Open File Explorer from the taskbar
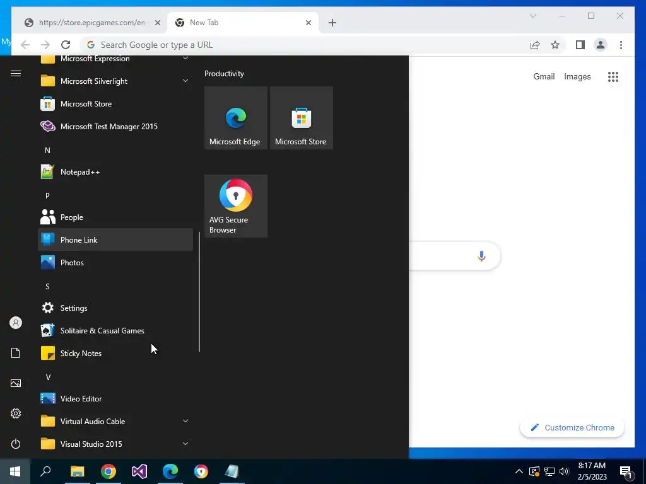The image size is (646, 484). point(77,471)
